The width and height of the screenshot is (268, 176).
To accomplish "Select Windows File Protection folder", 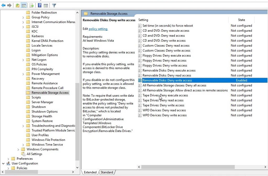I will [x=48, y=140].
